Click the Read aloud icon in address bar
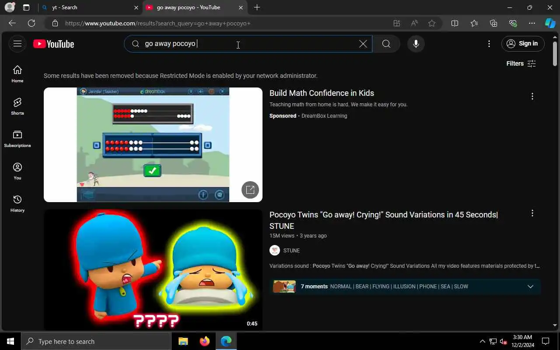The width and height of the screenshot is (560, 350). click(x=414, y=23)
